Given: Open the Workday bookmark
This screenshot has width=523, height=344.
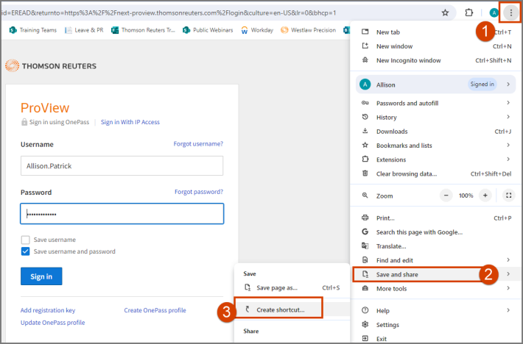Looking at the screenshot, I should [257, 30].
